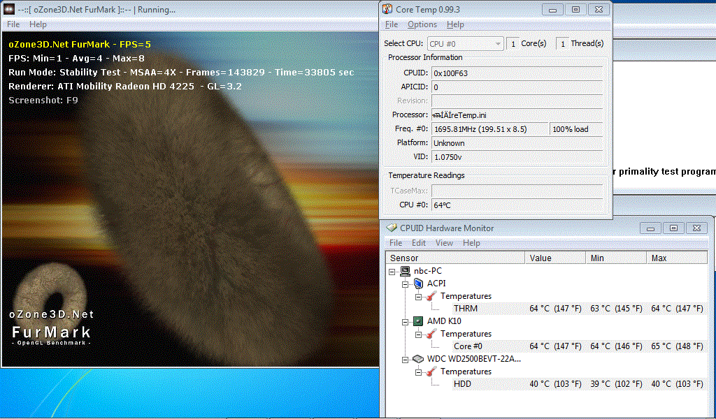Screen dimensions: 716x419
Task: Open Hardware Monitor Help menu
Action: (471, 243)
